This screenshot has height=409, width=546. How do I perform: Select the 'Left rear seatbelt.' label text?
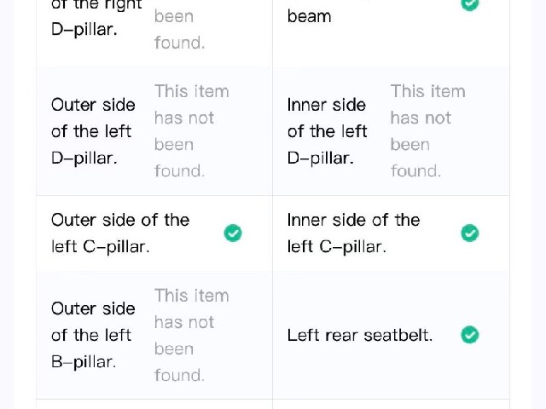tap(360, 335)
